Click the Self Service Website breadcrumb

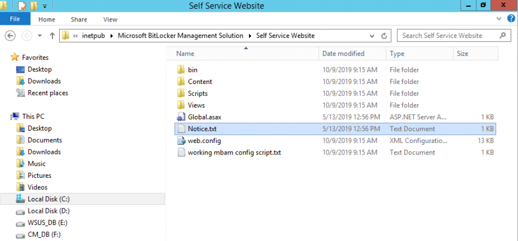click(x=285, y=36)
